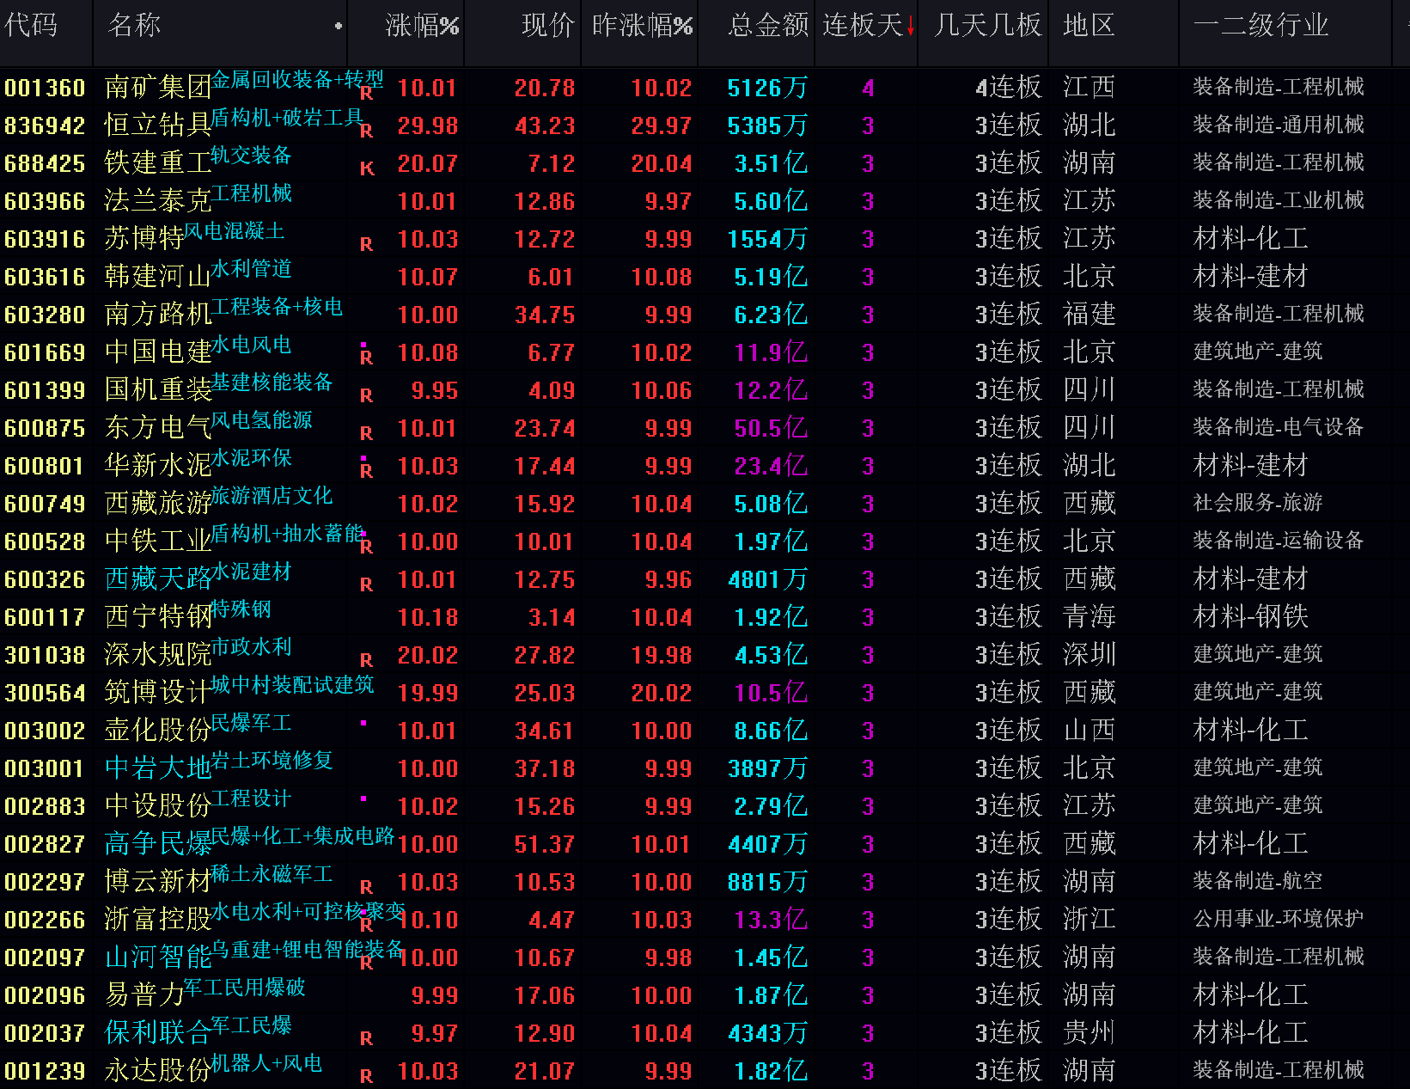Sort by the 总金额 column header
1410x1089 pixels.
point(768,25)
